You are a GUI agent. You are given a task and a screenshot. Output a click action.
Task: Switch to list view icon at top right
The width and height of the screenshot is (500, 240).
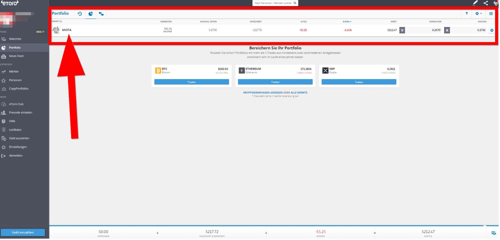491,14
